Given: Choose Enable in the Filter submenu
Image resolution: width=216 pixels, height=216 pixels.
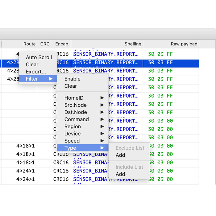Looking at the screenshot, I should coord(72,79).
